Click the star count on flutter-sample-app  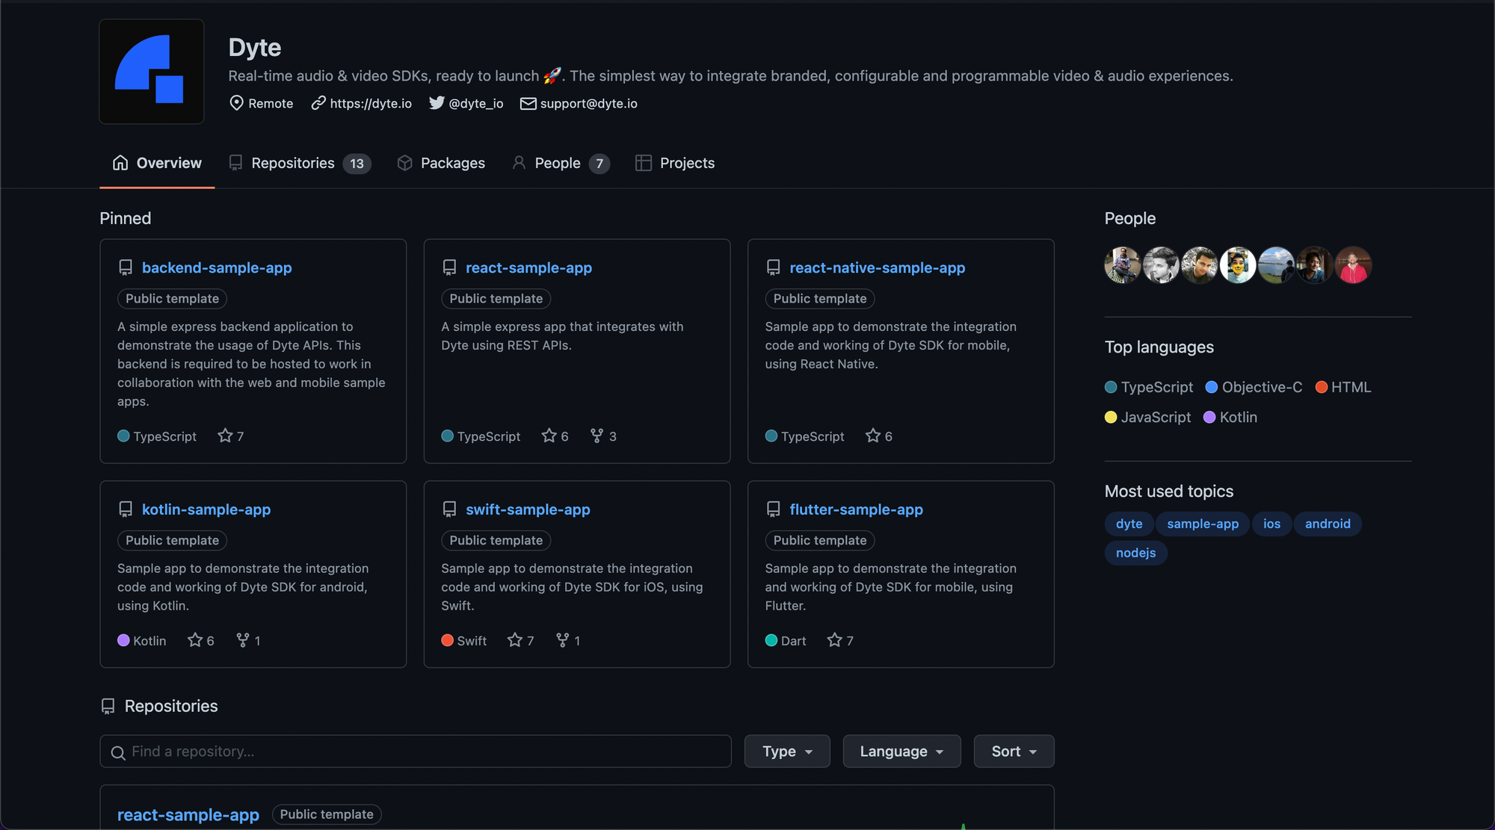pyautogui.click(x=840, y=640)
